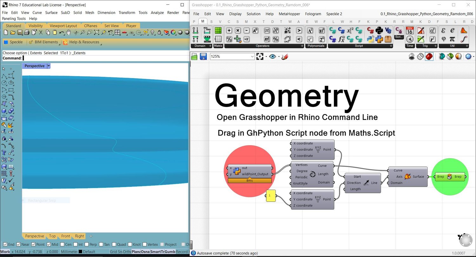Click the Zoom Extents icon in Grasshopper
The height and width of the screenshot is (257, 476).
(x=260, y=56)
